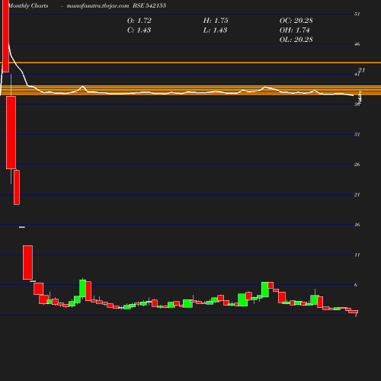
Task: Click the price axis label 31
Action: (357, 134)
